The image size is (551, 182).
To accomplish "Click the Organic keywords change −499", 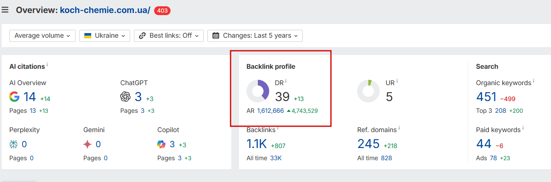I will pos(508,99).
